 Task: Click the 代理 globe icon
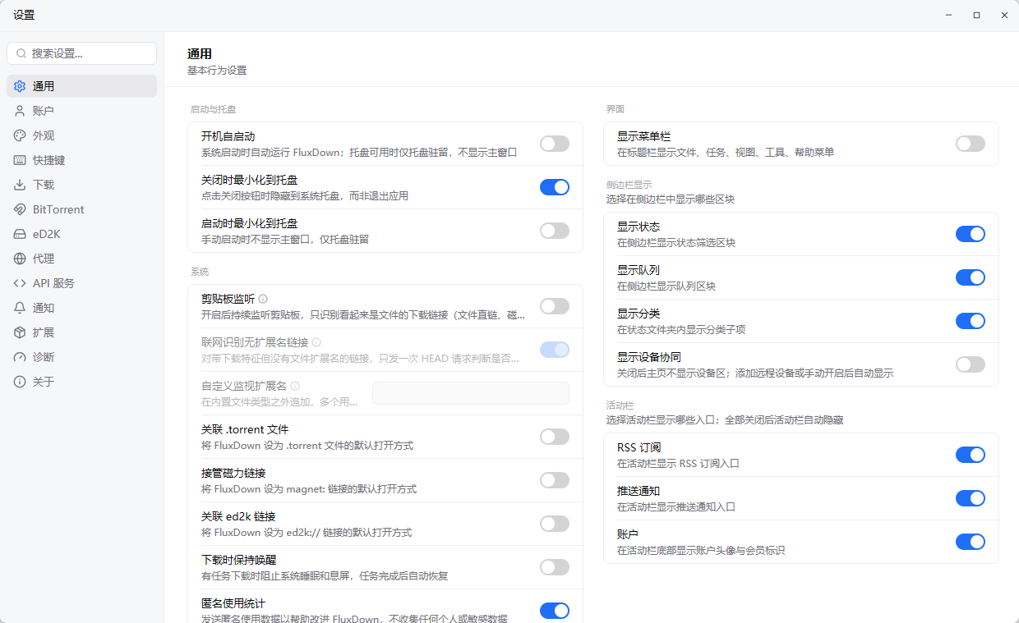[20, 259]
